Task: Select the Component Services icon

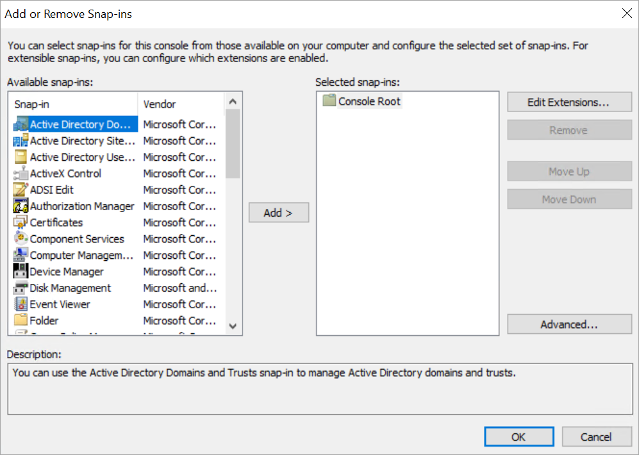Action: pyautogui.click(x=21, y=238)
